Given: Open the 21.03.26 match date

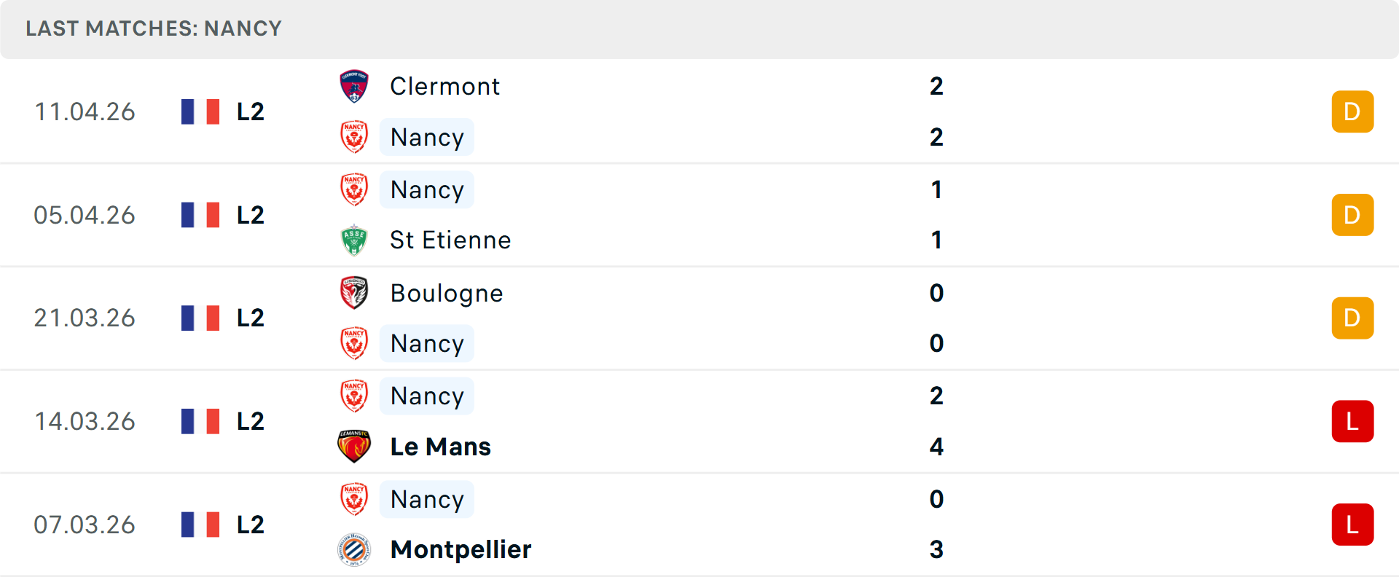Looking at the screenshot, I should click(85, 318).
